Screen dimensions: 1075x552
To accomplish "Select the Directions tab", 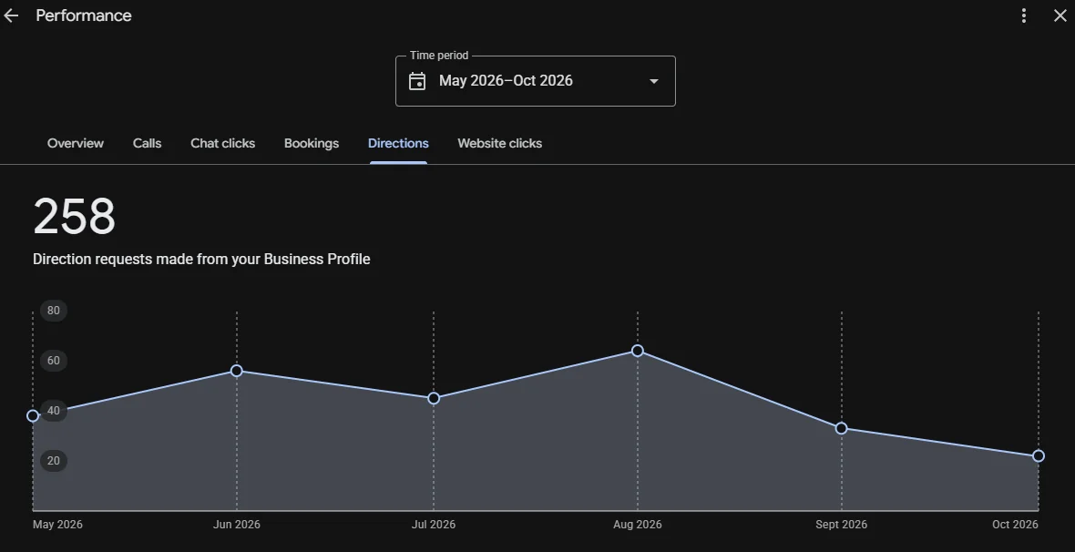I will pos(398,143).
